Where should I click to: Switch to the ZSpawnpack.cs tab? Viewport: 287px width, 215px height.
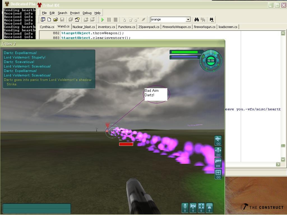click(149, 27)
